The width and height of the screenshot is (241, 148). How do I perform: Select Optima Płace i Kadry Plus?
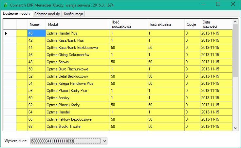pos(78,91)
